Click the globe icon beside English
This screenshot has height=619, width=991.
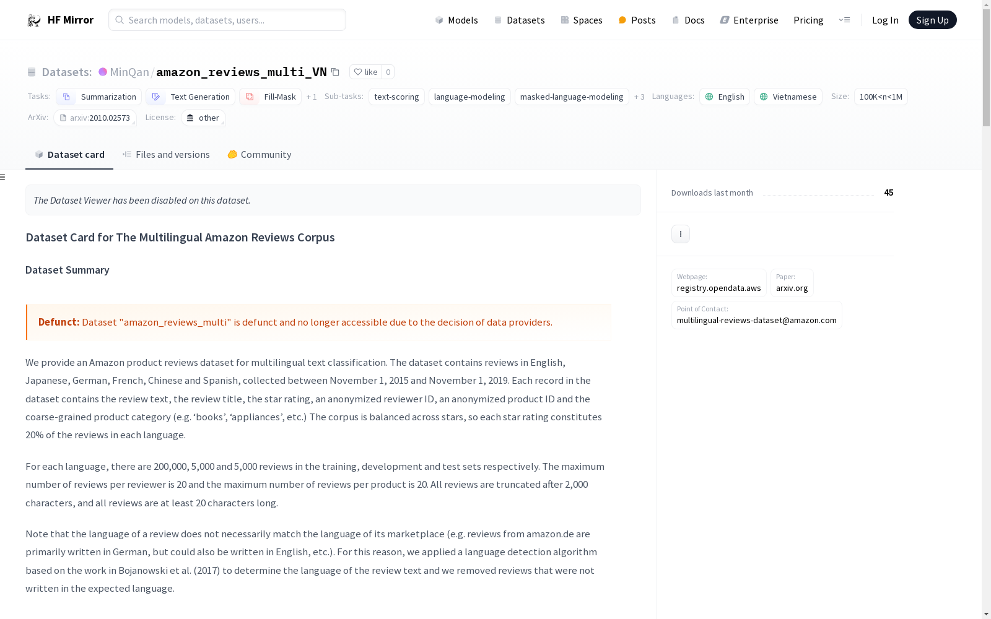[x=709, y=97]
